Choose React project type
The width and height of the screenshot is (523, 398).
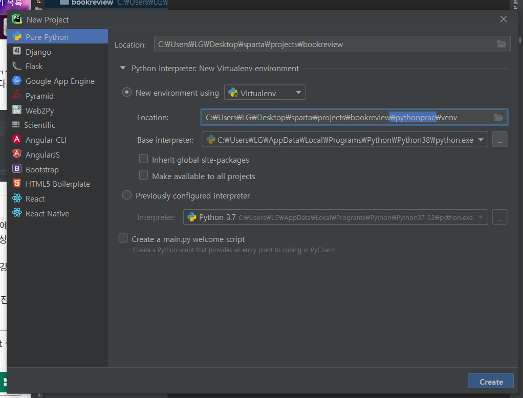pos(57,198)
